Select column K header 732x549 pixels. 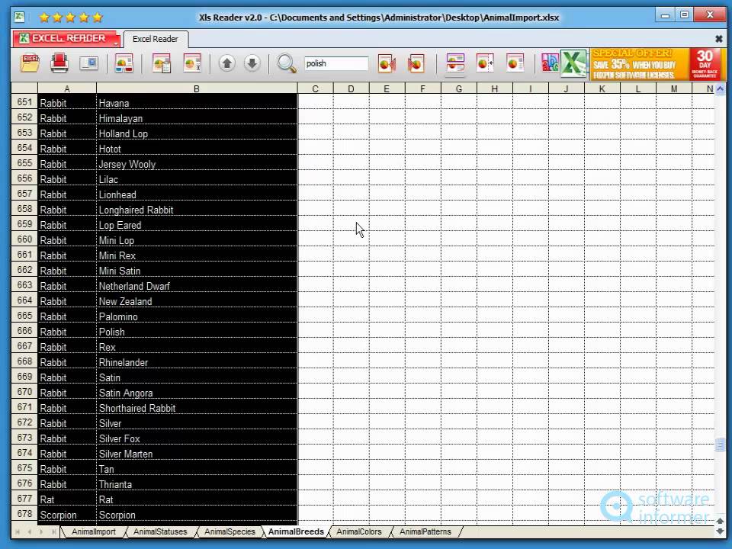pyautogui.click(x=602, y=88)
